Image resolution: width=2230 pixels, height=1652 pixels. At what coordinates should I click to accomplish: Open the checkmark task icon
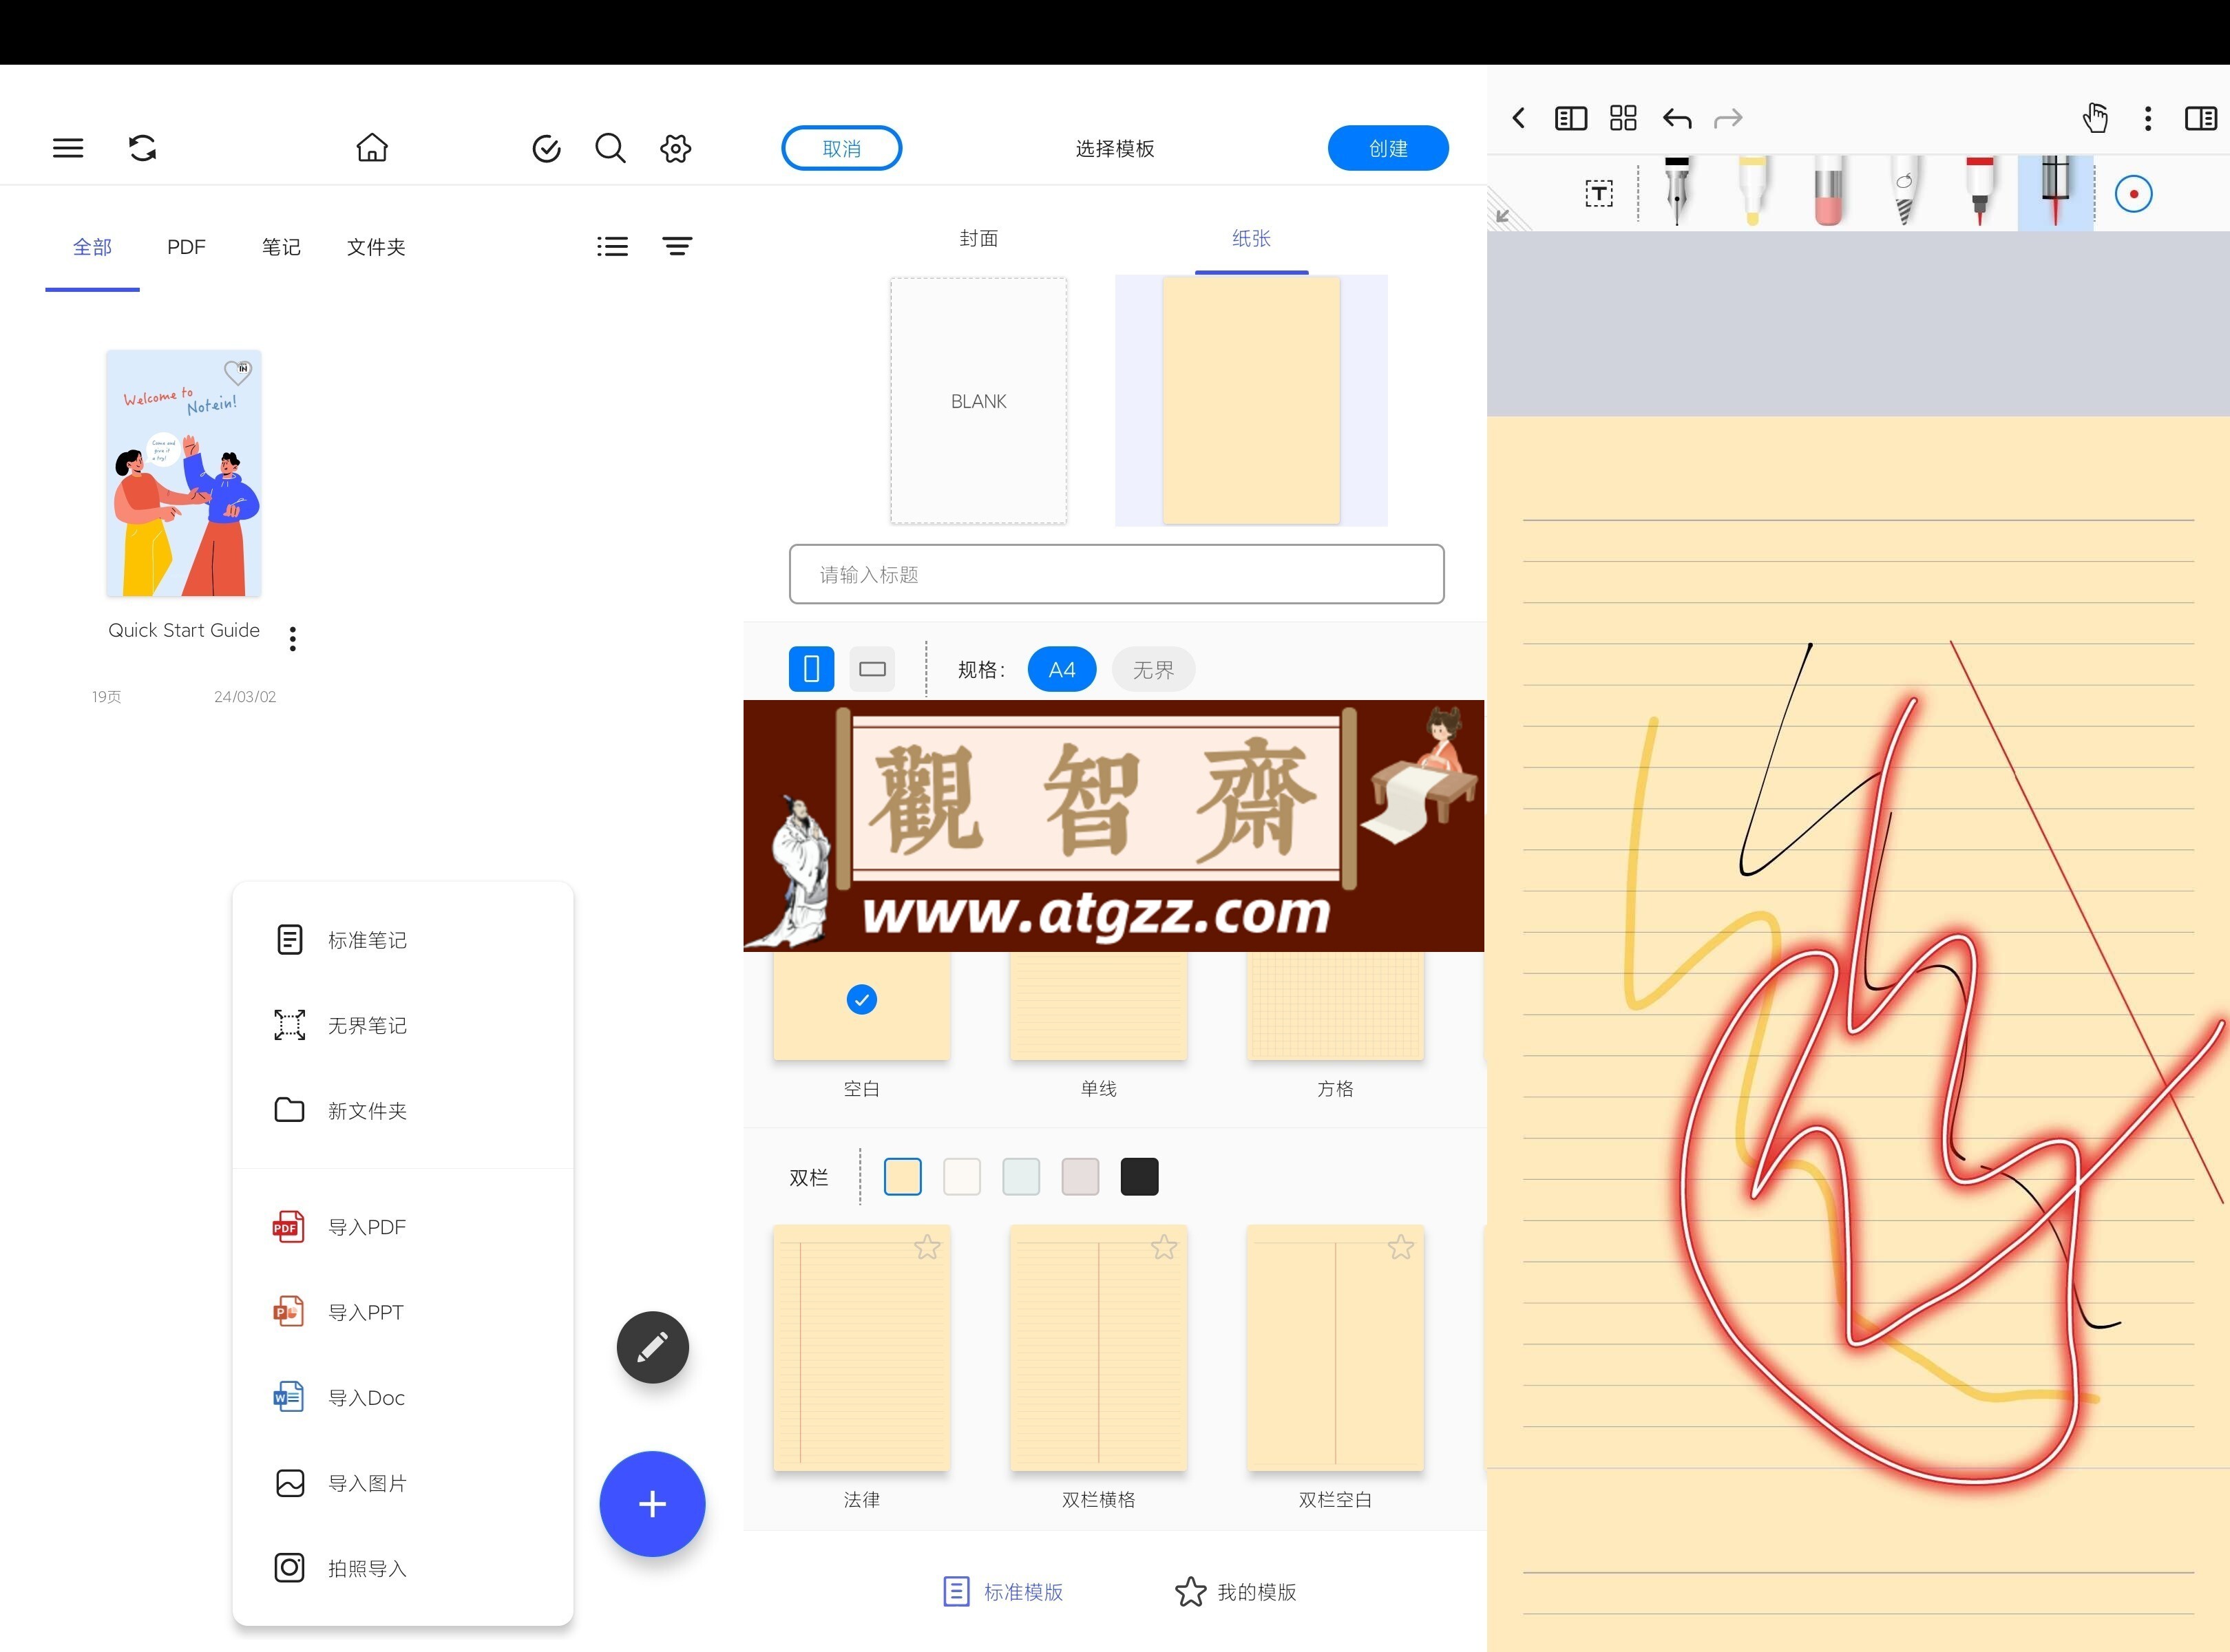[546, 148]
